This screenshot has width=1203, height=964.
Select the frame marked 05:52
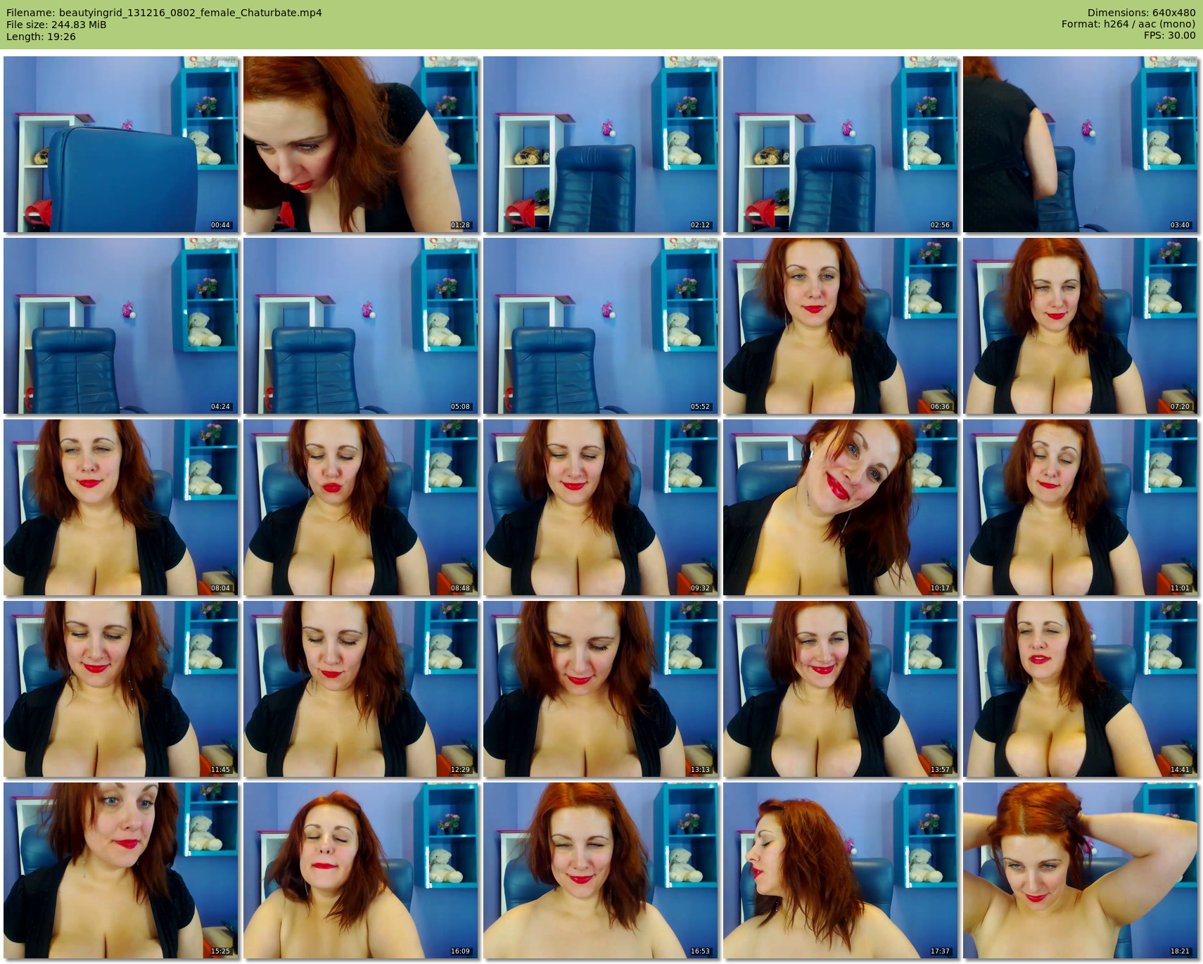(x=601, y=326)
